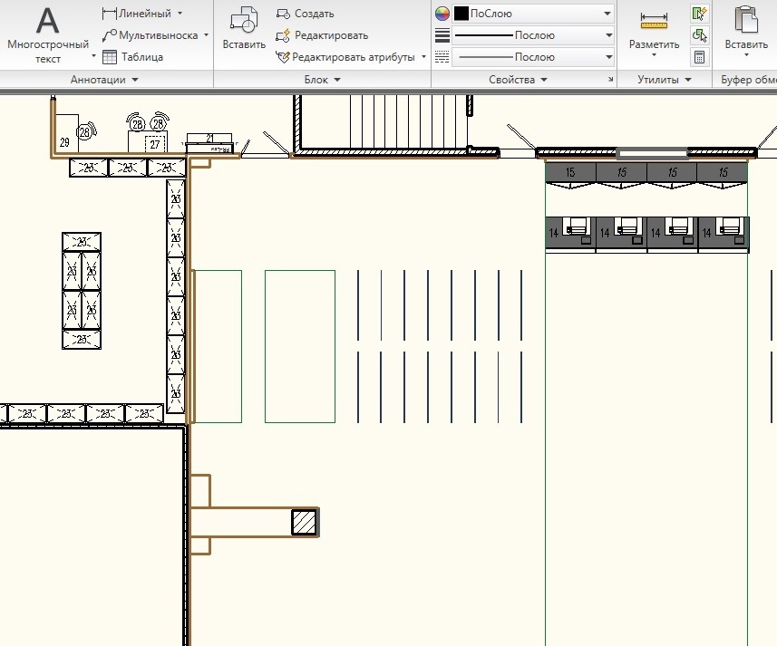Open the block Edit tool
This screenshot has width=777, height=646.
click(x=321, y=35)
